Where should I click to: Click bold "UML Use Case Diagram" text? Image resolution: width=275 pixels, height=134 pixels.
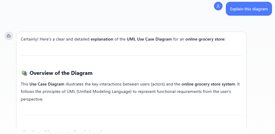tap(149, 39)
